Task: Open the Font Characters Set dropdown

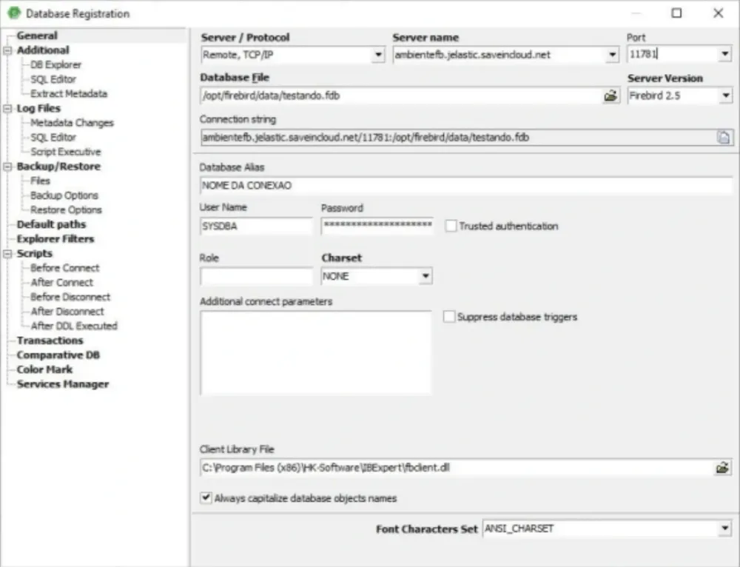Action: (x=723, y=529)
